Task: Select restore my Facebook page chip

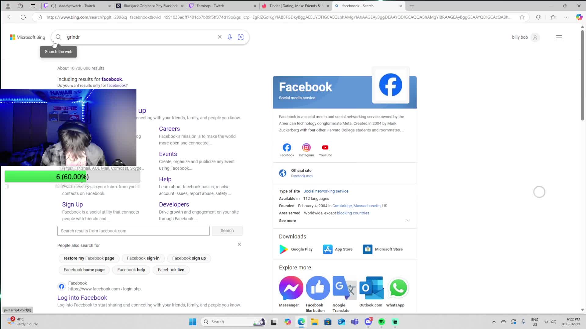Action: coord(89,258)
